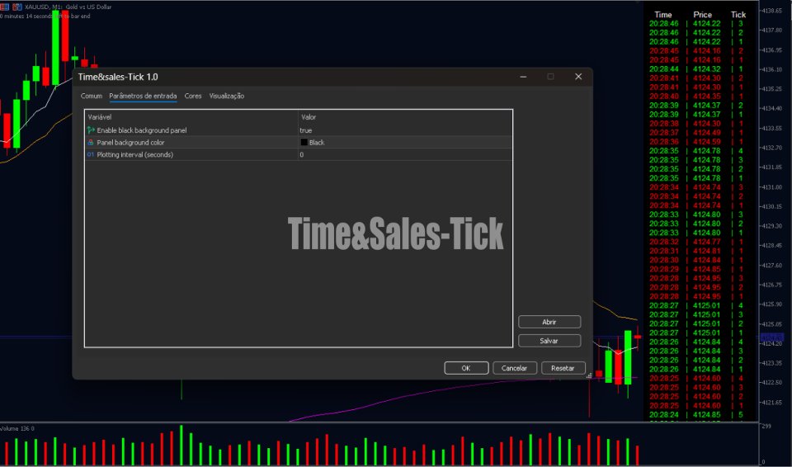Go to the Visualização tab
Screen dimensions: 792x467
(227, 96)
